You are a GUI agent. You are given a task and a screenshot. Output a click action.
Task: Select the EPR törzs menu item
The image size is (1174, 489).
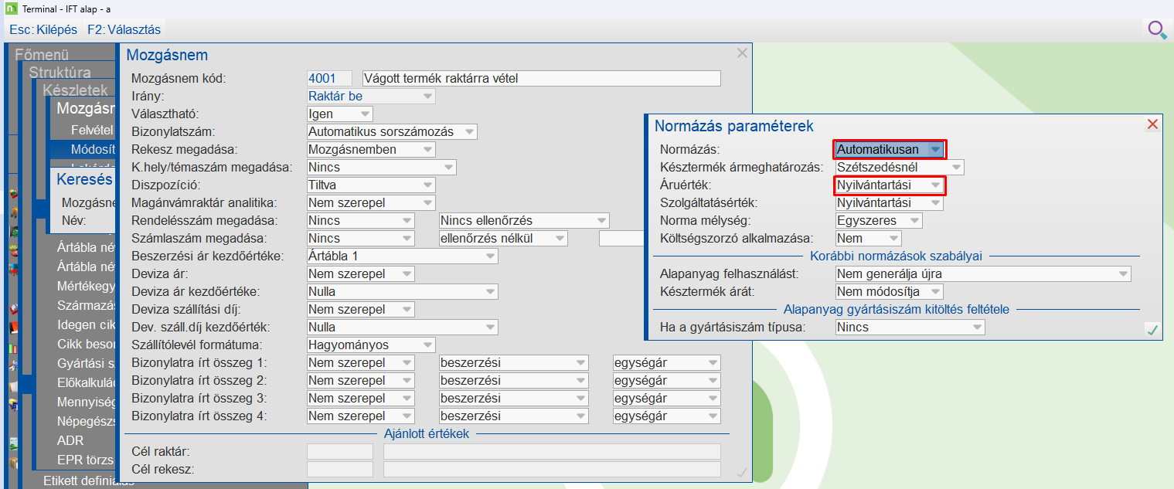[85, 461]
